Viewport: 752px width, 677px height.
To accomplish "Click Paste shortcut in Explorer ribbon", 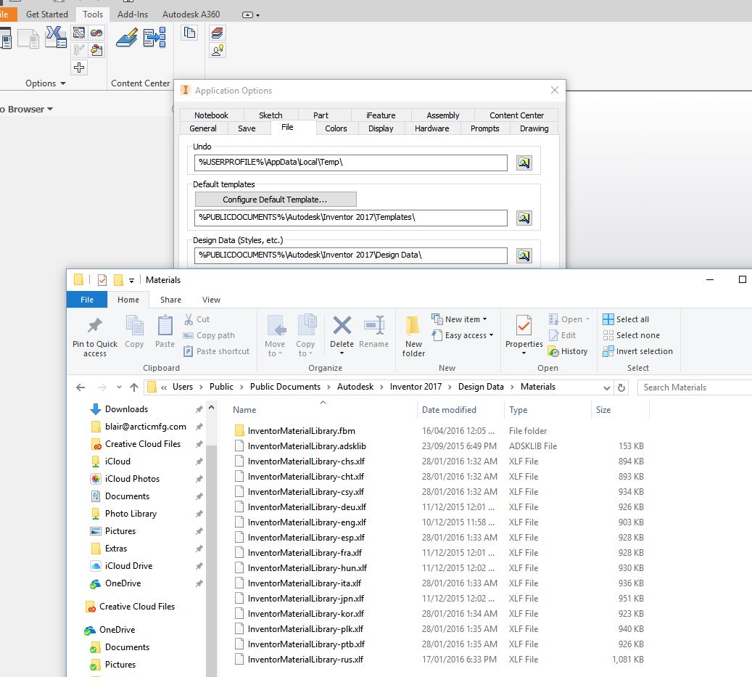I will (x=216, y=351).
